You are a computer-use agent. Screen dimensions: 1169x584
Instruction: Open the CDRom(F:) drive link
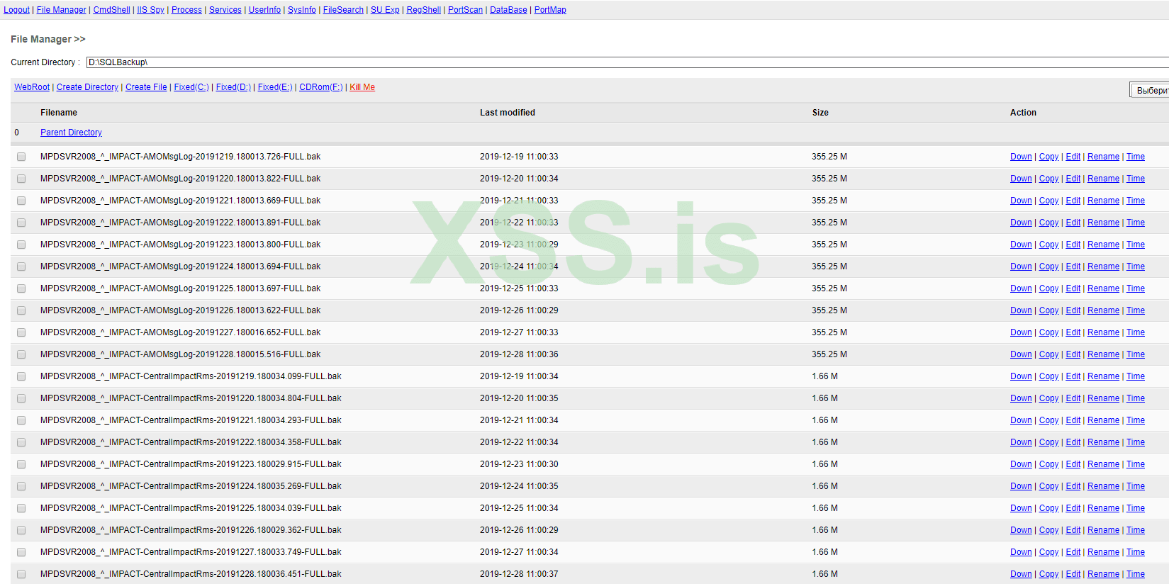coord(320,87)
